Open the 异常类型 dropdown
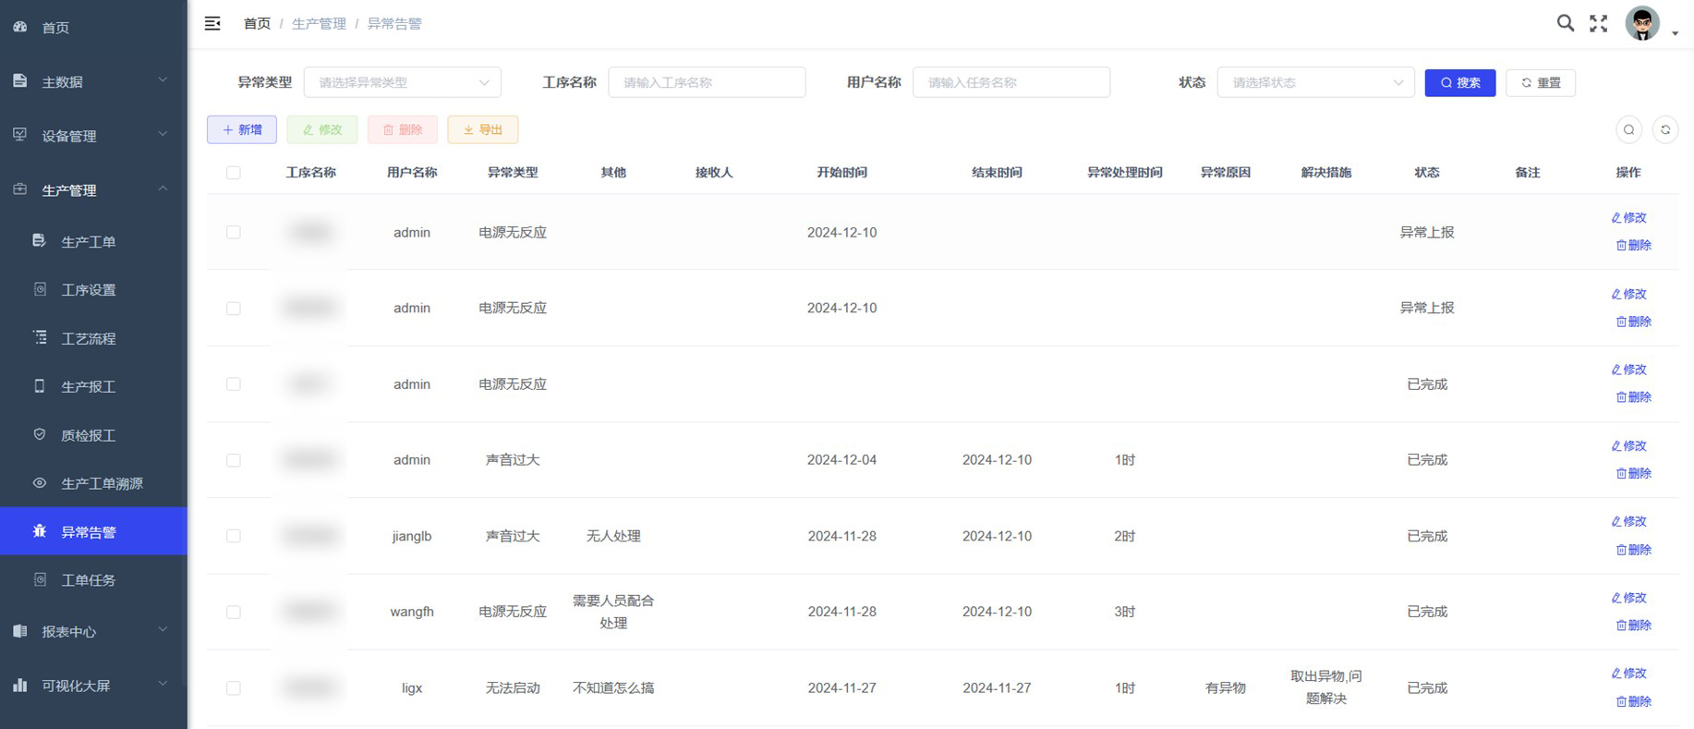1694x729 pixels. [x=402, y=82]
